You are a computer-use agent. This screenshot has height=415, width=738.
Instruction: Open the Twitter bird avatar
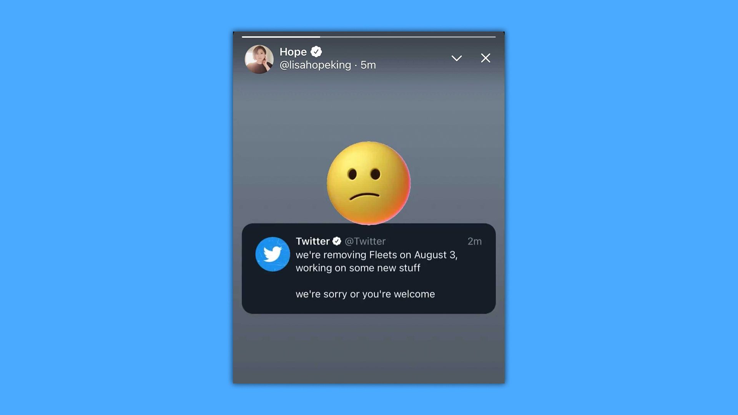pos(273,254)
